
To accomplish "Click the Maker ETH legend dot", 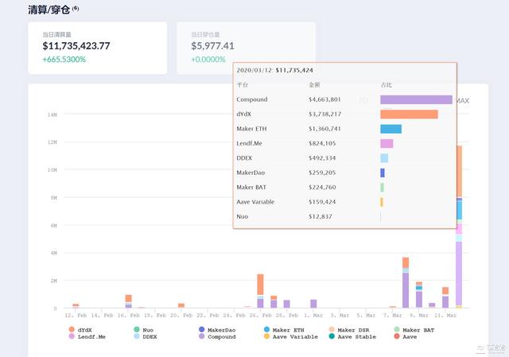I will (266, 329).
